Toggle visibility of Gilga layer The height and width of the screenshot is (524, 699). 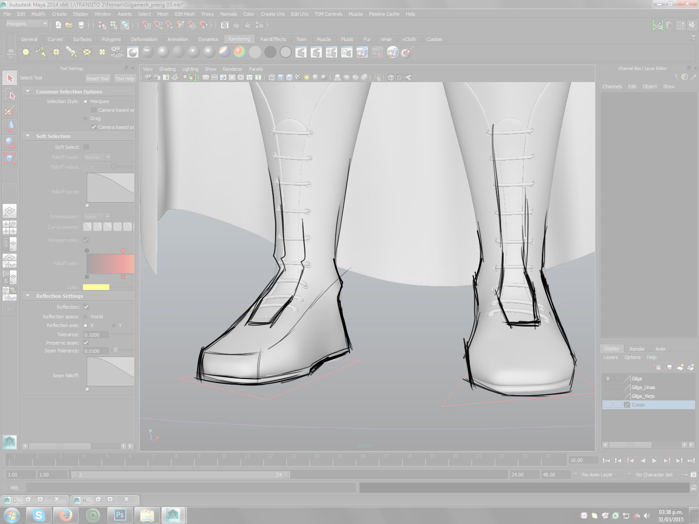(x=608, y=379)
